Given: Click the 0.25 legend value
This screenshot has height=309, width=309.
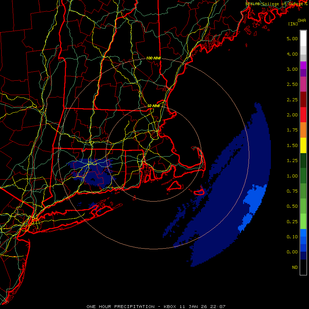Looking at the screenshot, I should (292, 222).
